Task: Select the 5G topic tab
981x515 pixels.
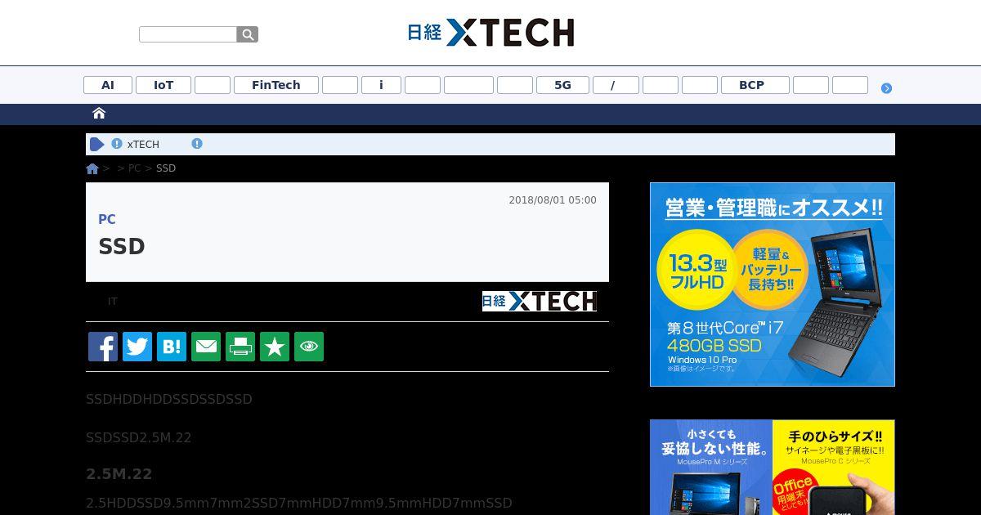Action: (x=562, y=85)
